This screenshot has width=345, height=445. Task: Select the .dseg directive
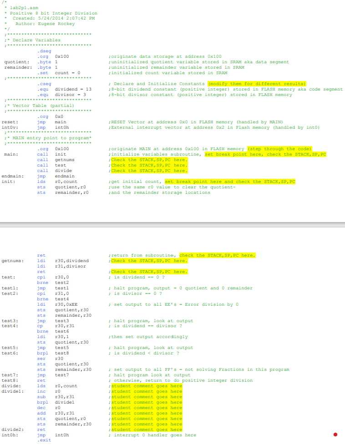(x=44, y=51)
